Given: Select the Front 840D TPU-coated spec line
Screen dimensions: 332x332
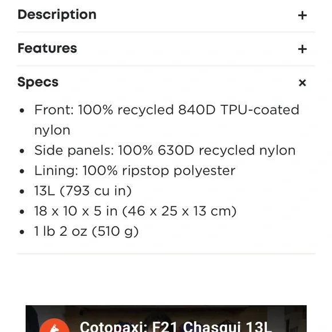Looking at the screenshot, I should 167,120.
